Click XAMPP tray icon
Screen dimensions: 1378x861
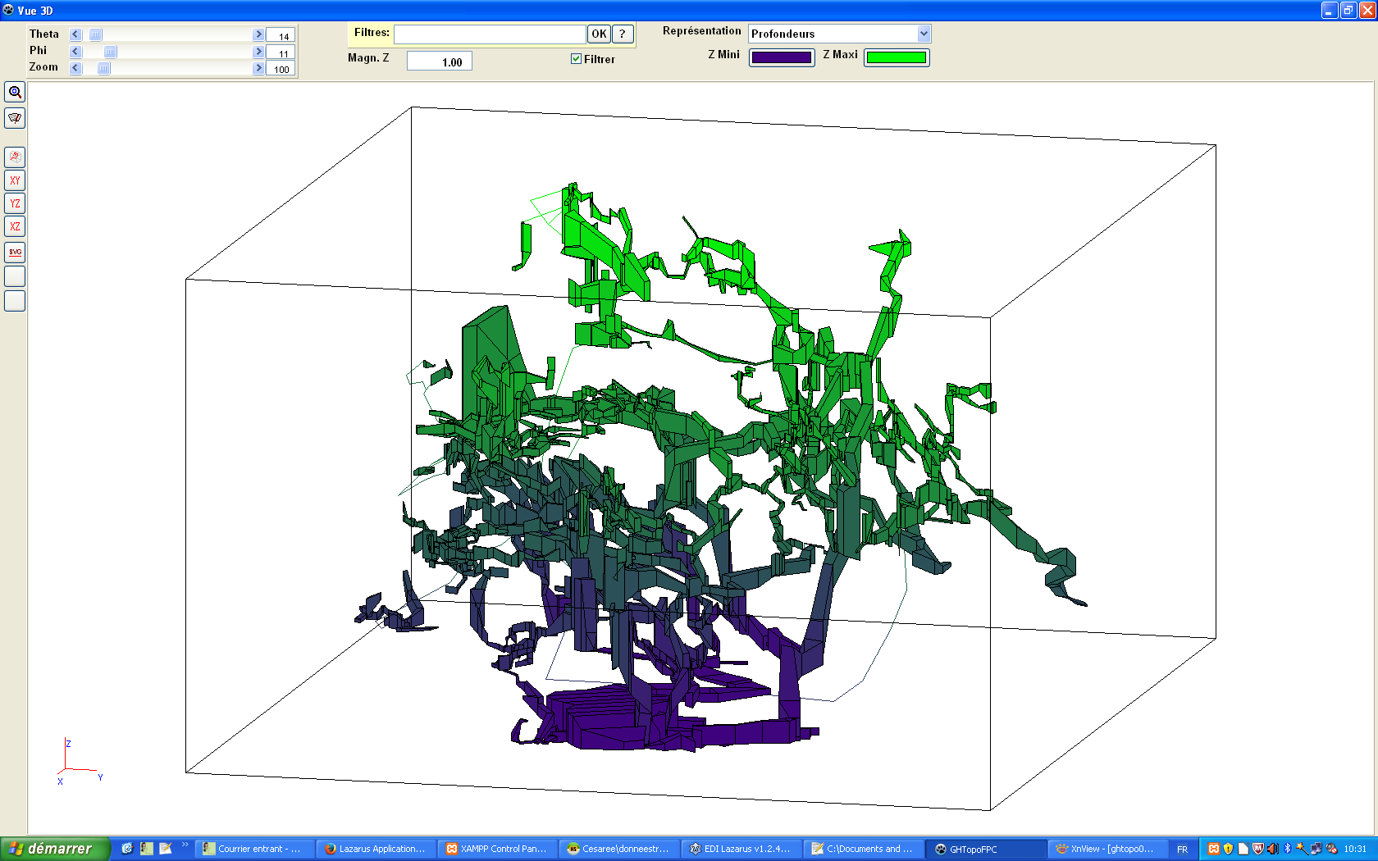click(1214, 849)
